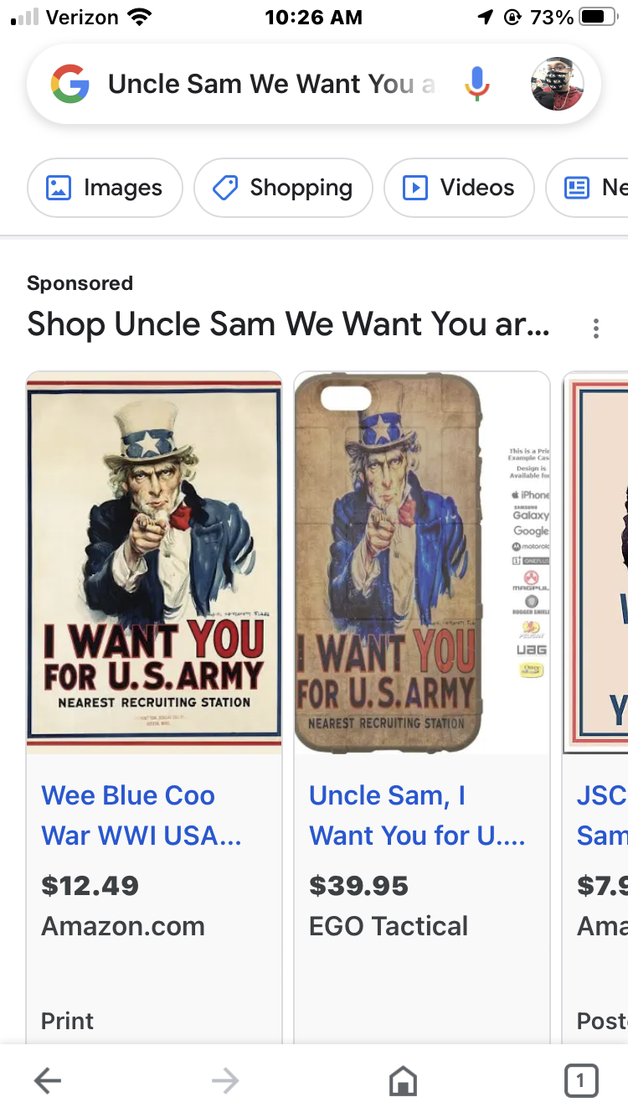Tap the Google logo icon

tap(70, 84)
